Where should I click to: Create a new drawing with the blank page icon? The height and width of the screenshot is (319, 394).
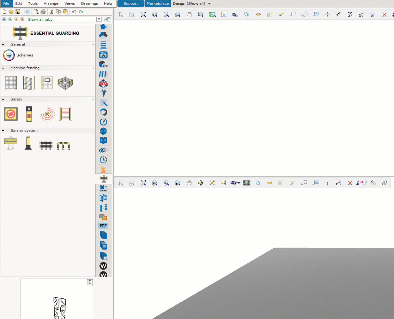pos(5,12)
